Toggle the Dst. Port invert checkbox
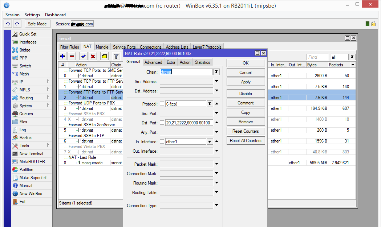The height and width of the screenshot is (227, 381). coord(162,123)
